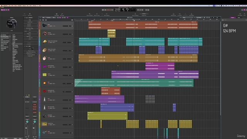Open the tracks area View menu

pyautogui.click(x=54, y=17)
